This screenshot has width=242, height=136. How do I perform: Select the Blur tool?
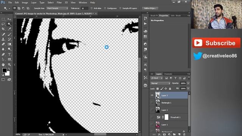3,49
